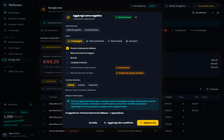The image size is (224, 140).
Task: Close the Aggiungi come negative dialog
Action: pos(136,17)
